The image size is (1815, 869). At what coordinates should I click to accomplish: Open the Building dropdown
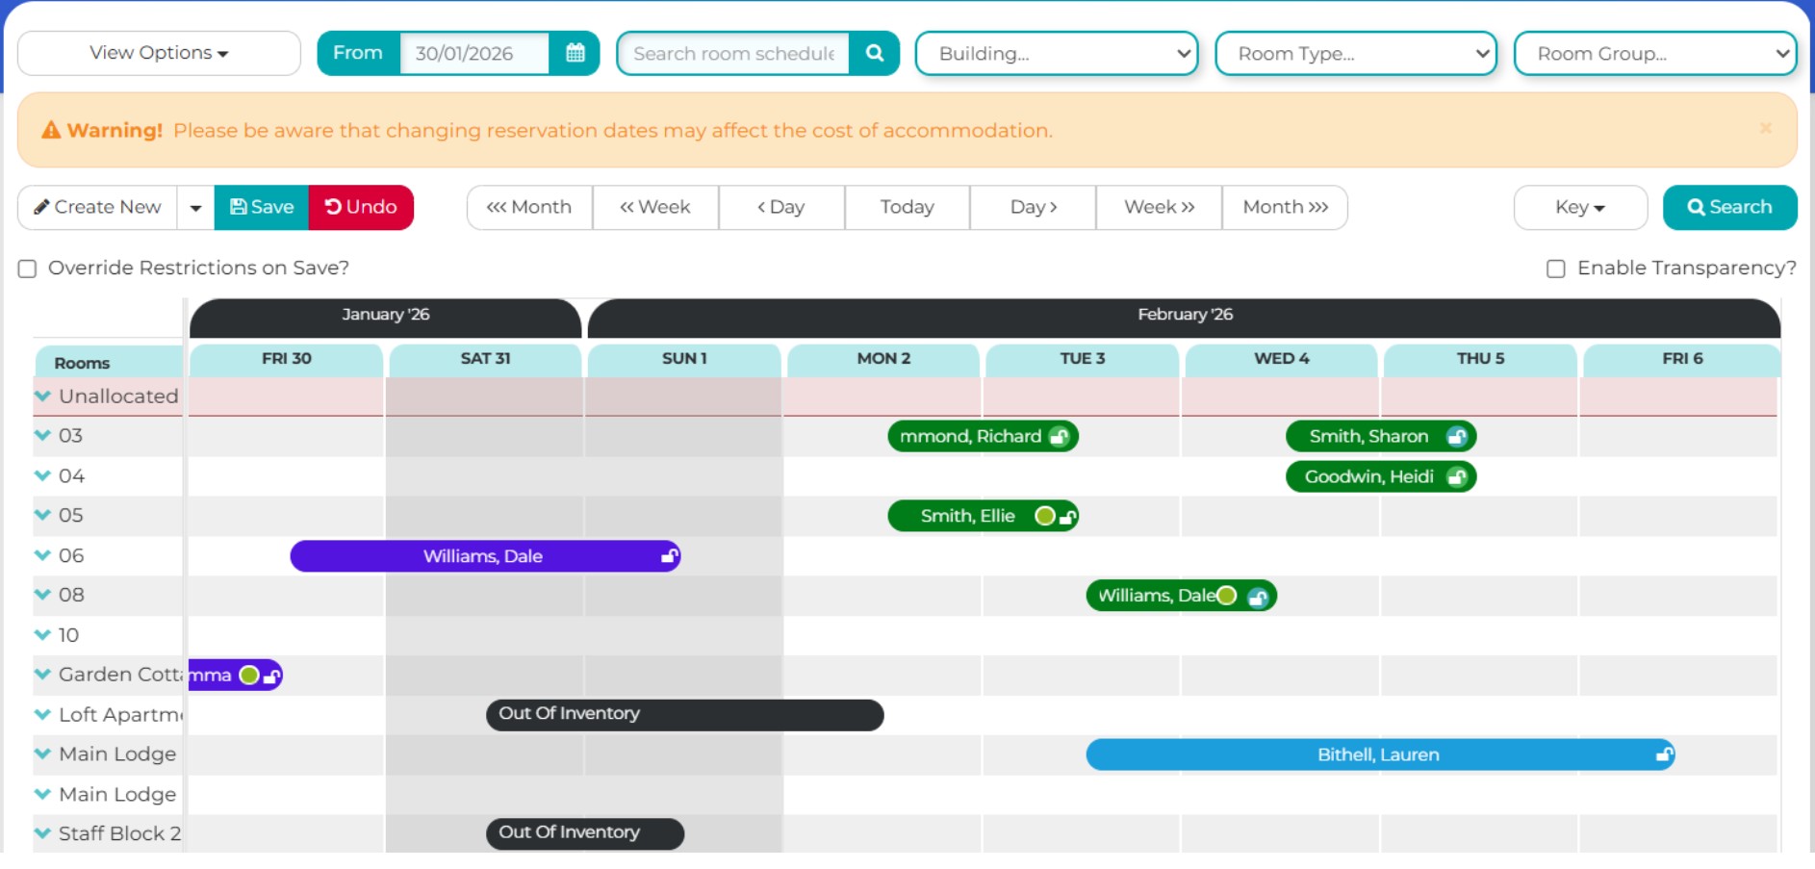1056,54
